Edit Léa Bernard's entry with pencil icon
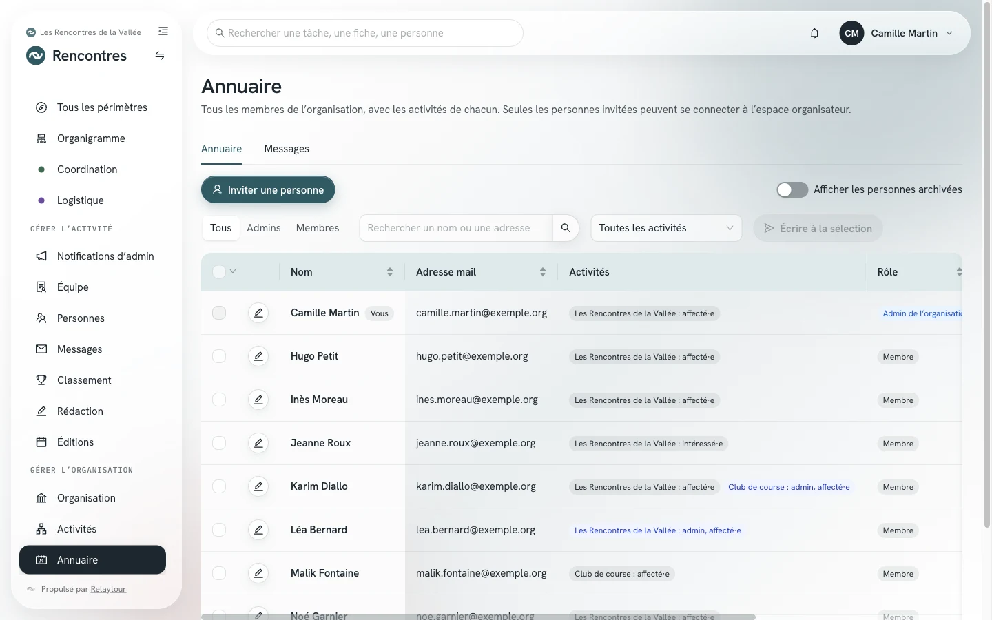The width and height of the screenshot is (992, 620). (x=258, y=530)
